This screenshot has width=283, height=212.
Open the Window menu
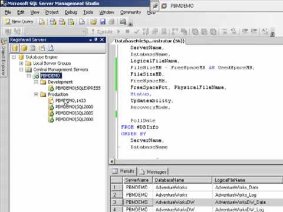click(107, 12)
